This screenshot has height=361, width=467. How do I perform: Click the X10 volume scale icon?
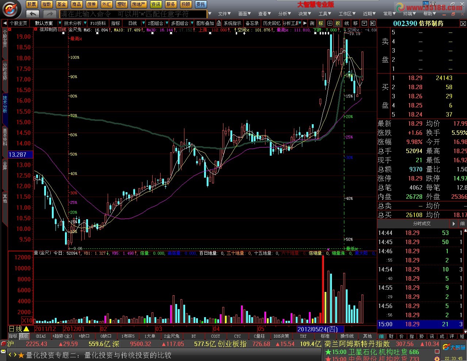point(27,320)
